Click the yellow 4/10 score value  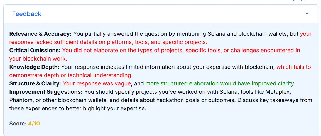34,124
